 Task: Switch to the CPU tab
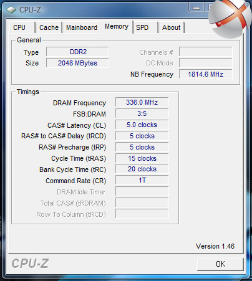pos(22,27)
